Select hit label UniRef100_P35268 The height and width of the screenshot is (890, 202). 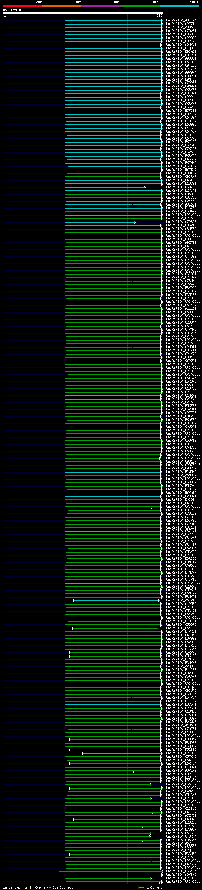click(181, 295)
